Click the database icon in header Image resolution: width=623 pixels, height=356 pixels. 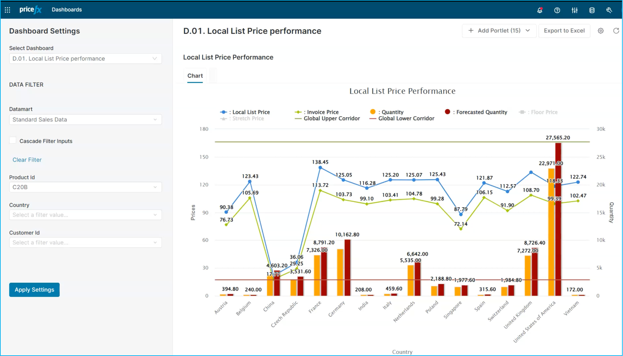click(592, 10)
